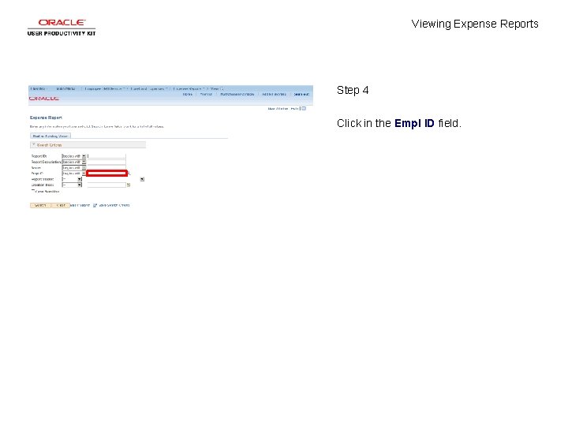Click the Add to Favorites link

point(274,94)
